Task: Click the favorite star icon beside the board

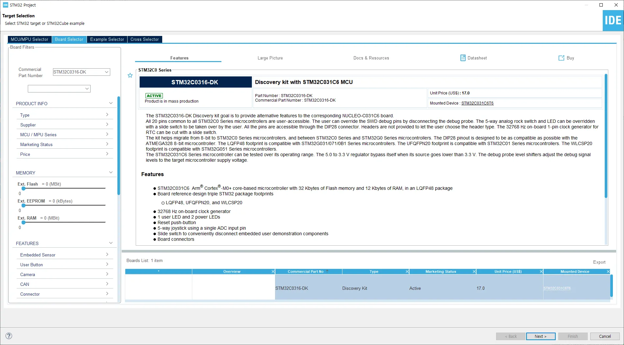Action: click(x=130, y=75)
